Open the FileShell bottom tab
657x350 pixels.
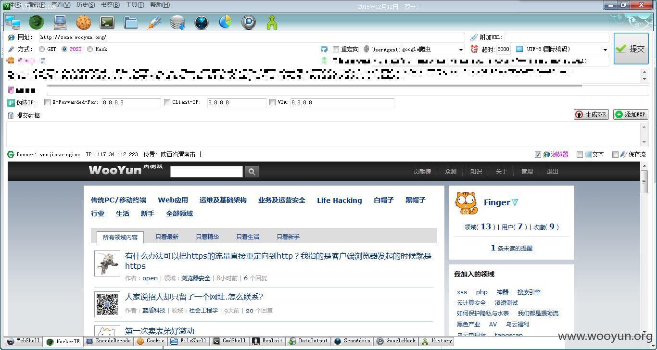coord(189,341)
